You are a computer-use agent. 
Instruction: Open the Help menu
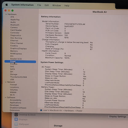click(x=67, y=6)
